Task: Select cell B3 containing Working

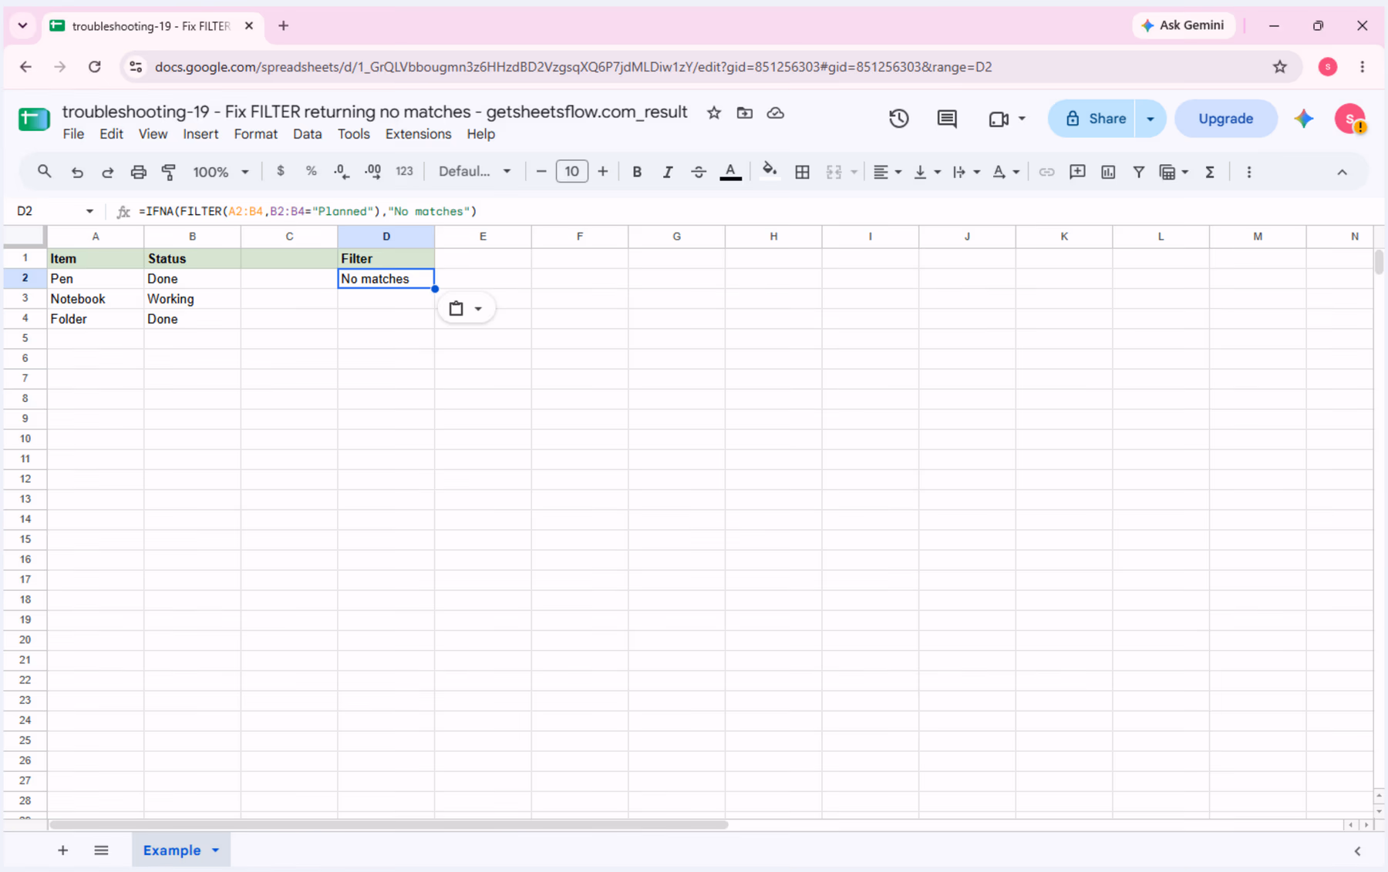Action: 192,299
